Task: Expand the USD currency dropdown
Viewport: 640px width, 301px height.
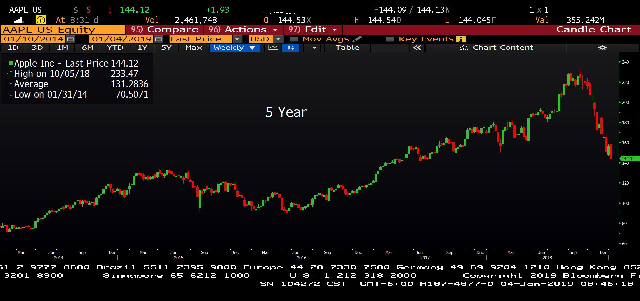Action: (x=278, y=39)
